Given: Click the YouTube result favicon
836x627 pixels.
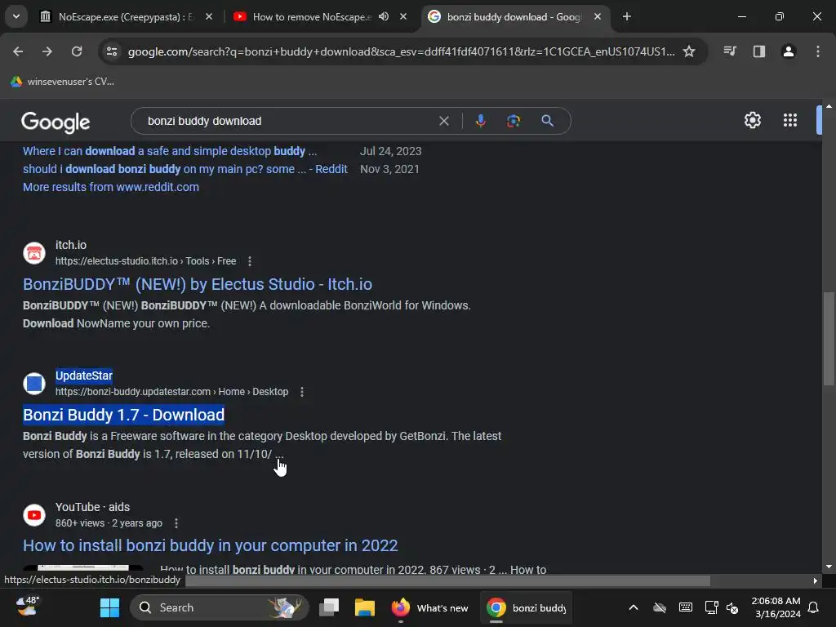Looking at the screenshot, I should (34, 515).
